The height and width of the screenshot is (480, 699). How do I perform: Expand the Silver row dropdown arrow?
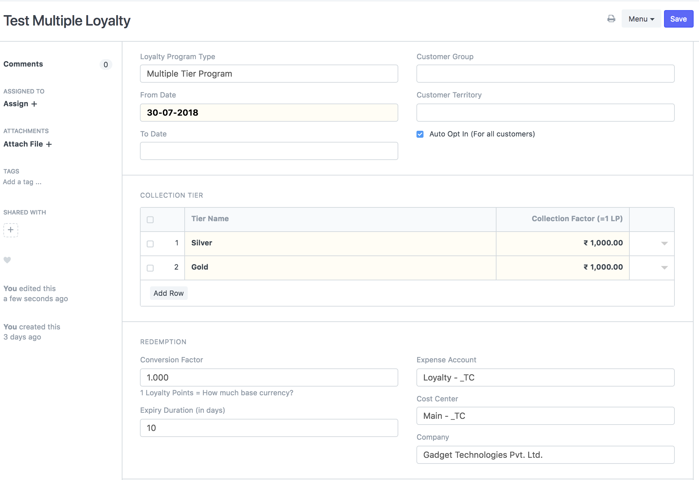[664, 243]
